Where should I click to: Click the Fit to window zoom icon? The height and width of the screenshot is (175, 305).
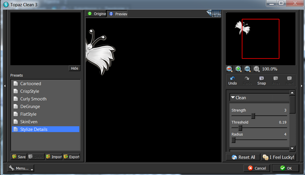(x=247, y=69)
